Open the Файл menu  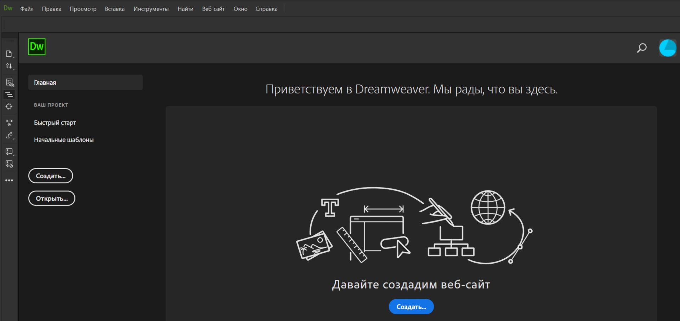tap(27, 9)
